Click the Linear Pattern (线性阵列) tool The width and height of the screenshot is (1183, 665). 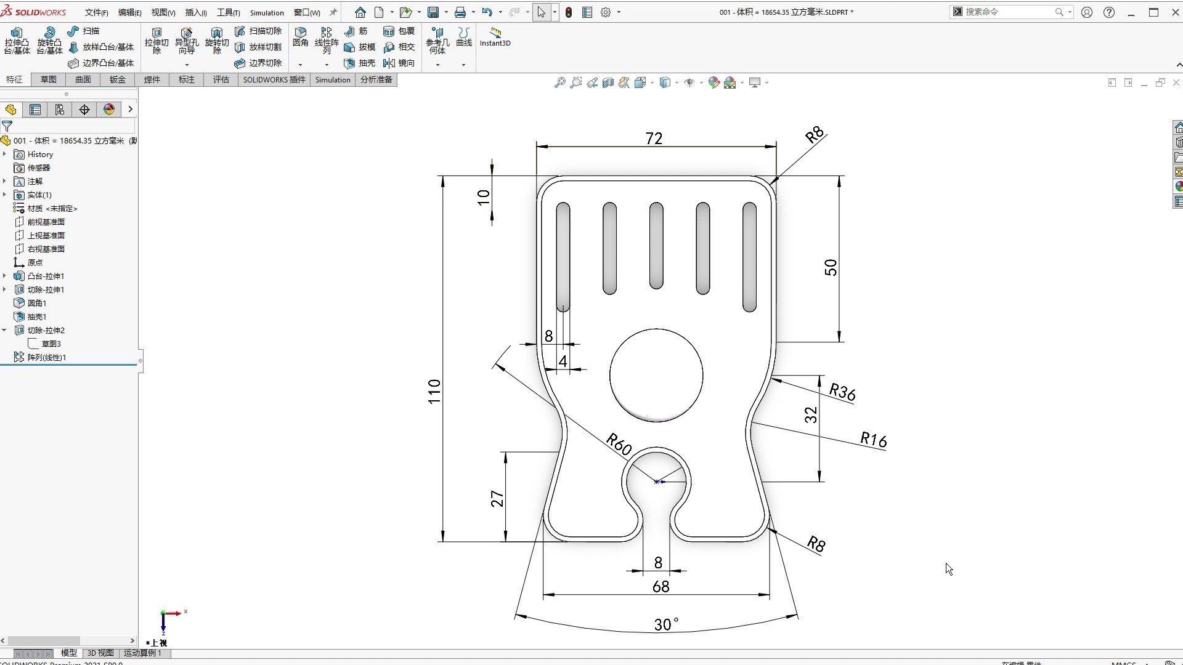[327, 41]
